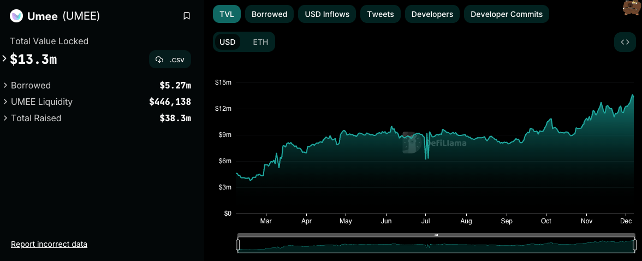
Task: Click the Jul axis label
Action: pyautogui.click(x=426, y=221)
